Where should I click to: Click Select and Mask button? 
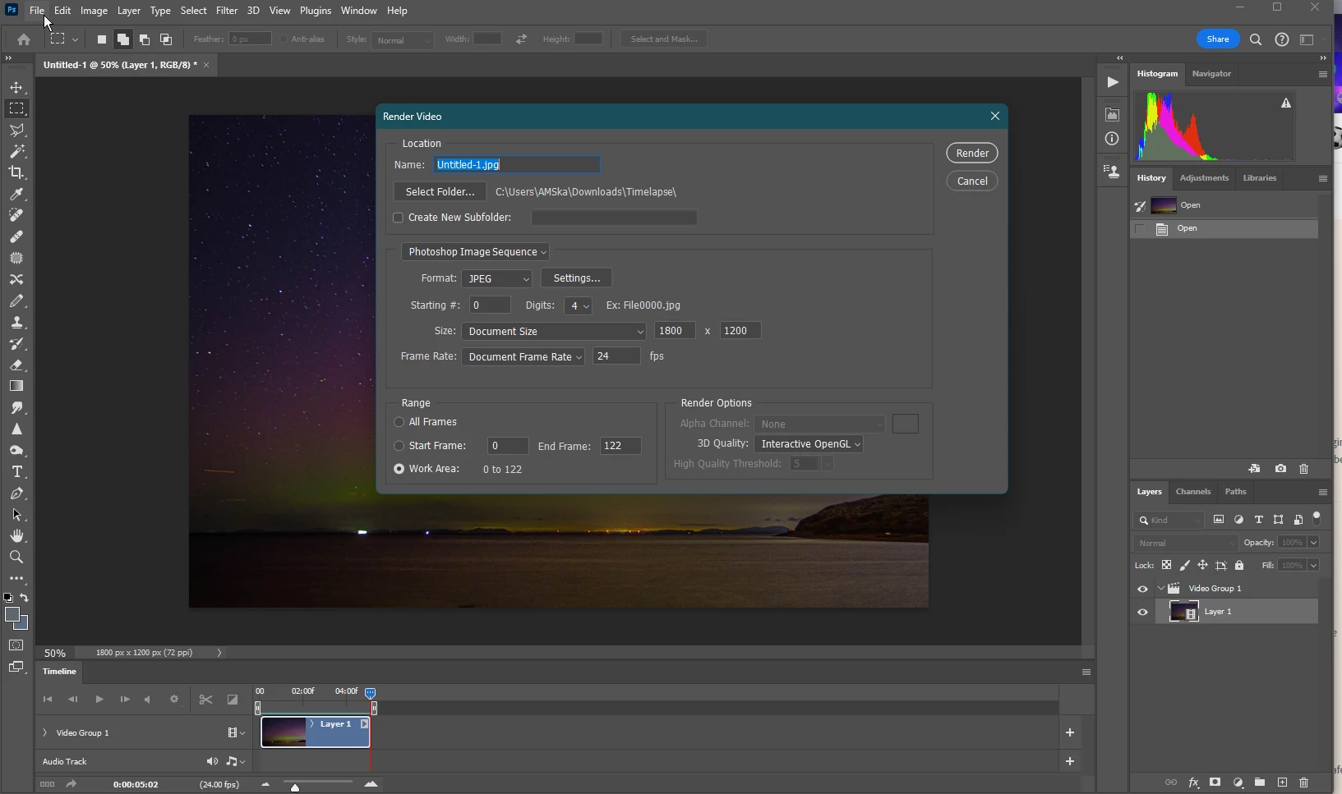[x=664, y=39]
